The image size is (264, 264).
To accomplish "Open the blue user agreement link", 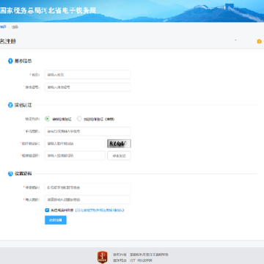I will click(x=100, y=210).
